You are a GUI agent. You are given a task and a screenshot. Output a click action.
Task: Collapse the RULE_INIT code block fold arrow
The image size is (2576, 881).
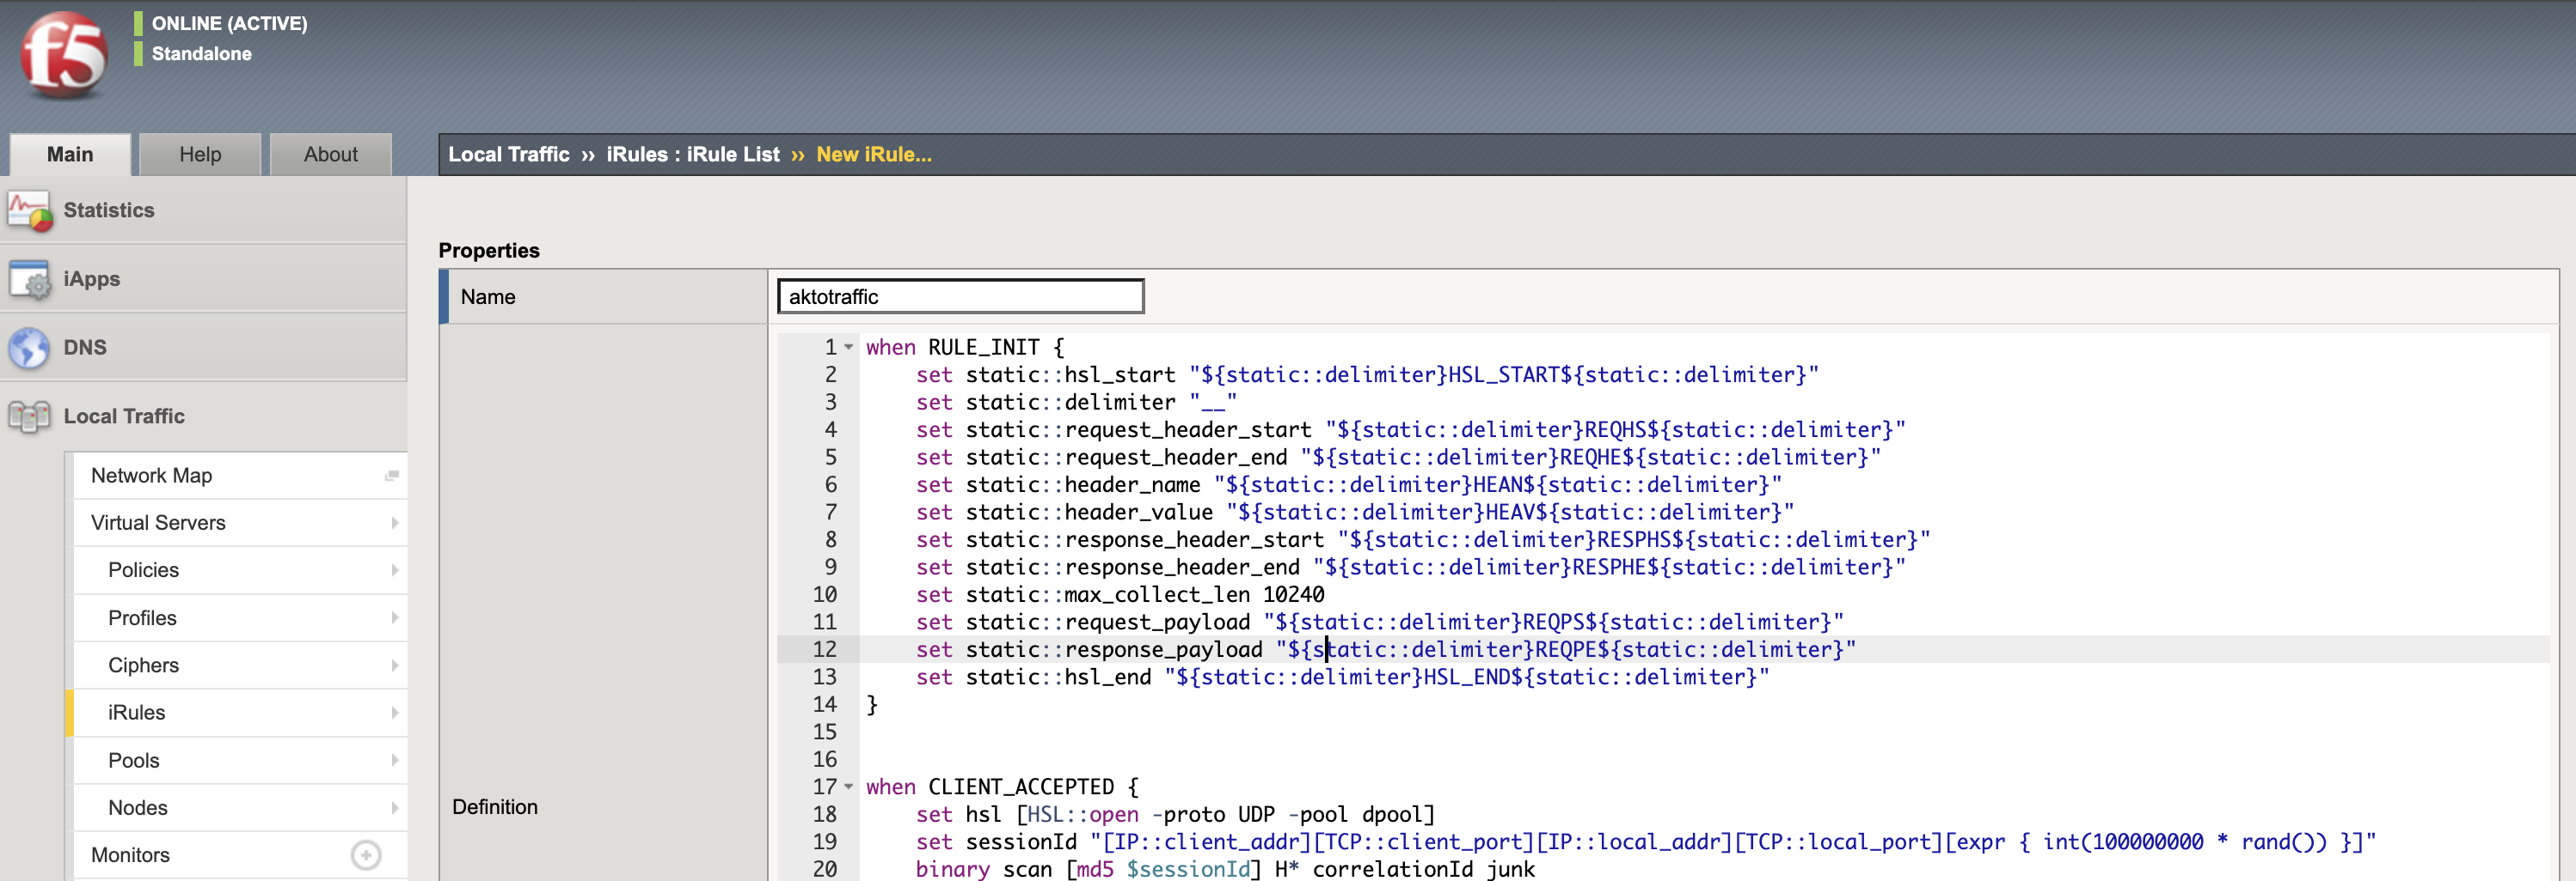(x=849, y=348)
